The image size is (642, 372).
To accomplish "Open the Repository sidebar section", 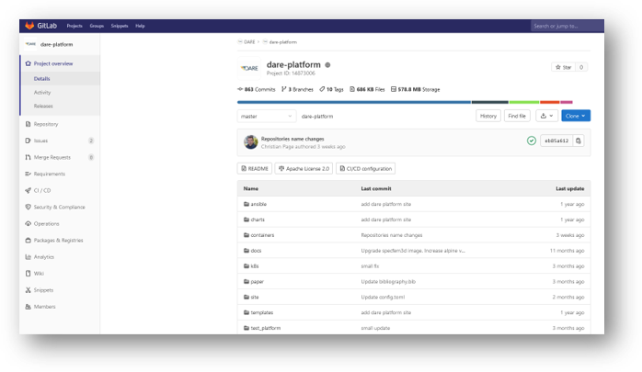I will 46,123.
